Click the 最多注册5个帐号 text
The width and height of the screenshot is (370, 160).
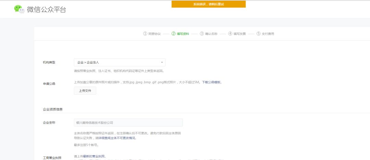86,145
